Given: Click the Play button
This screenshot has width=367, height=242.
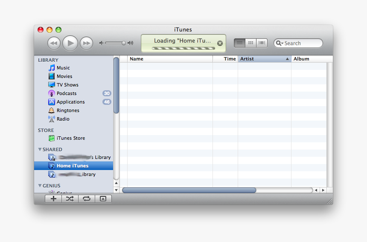Looking at the screenshot, I should click(x=70, y=43).
